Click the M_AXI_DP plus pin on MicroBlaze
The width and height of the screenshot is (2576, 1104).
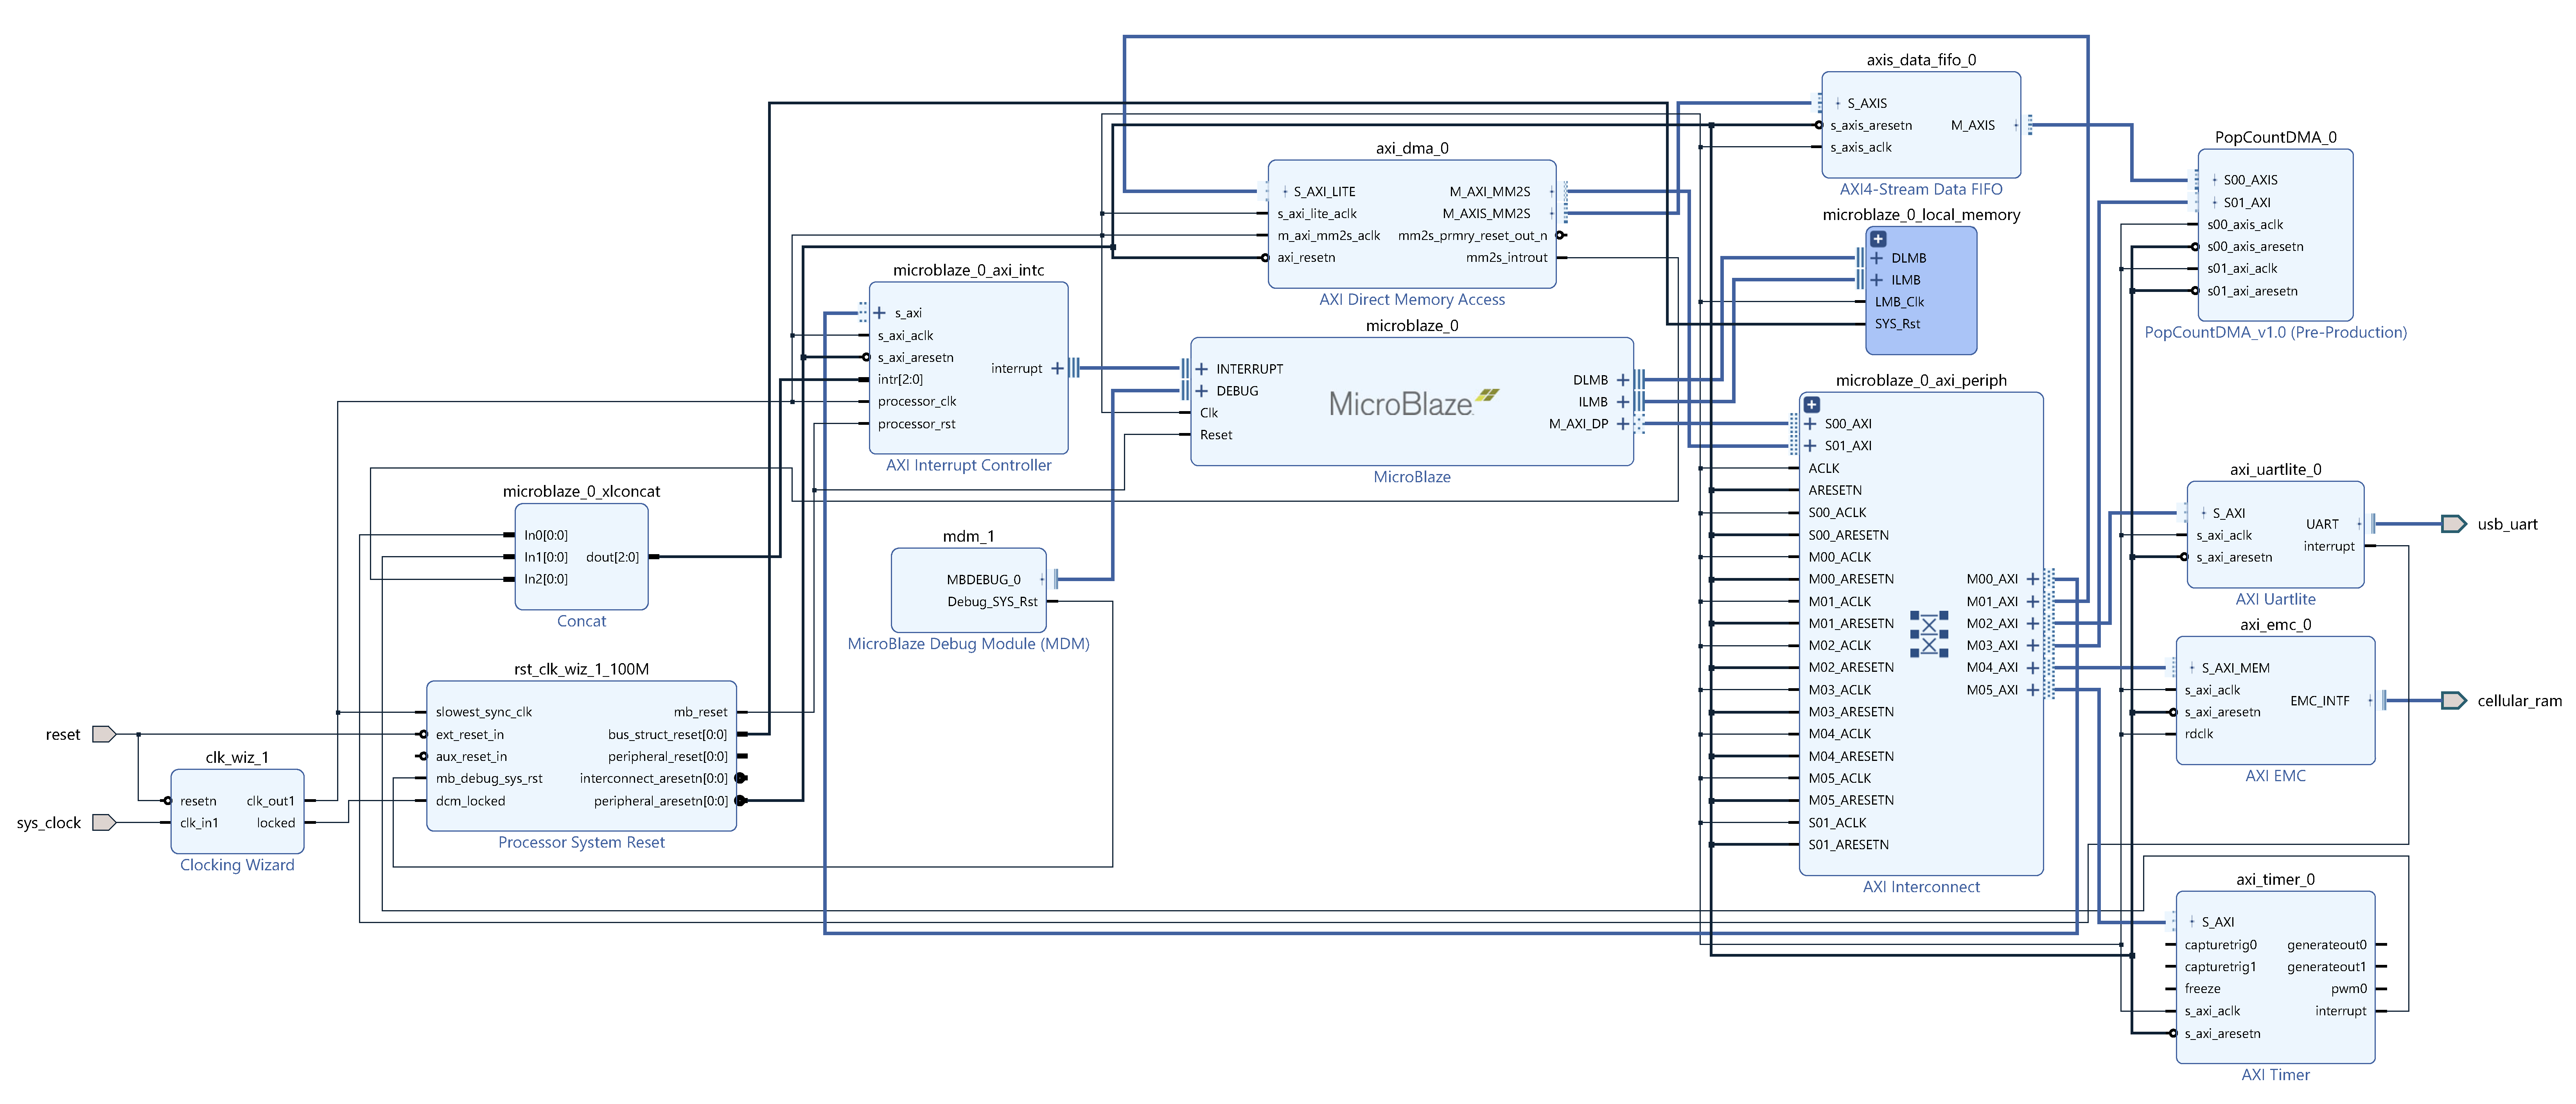click(1622, 424)
